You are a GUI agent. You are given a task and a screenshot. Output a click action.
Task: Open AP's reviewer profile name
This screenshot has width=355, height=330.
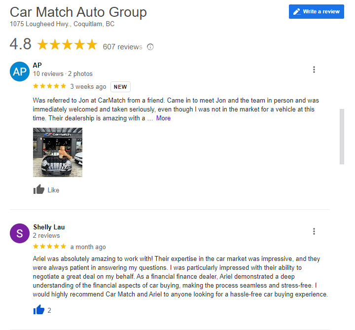click(x=37, y=65)
